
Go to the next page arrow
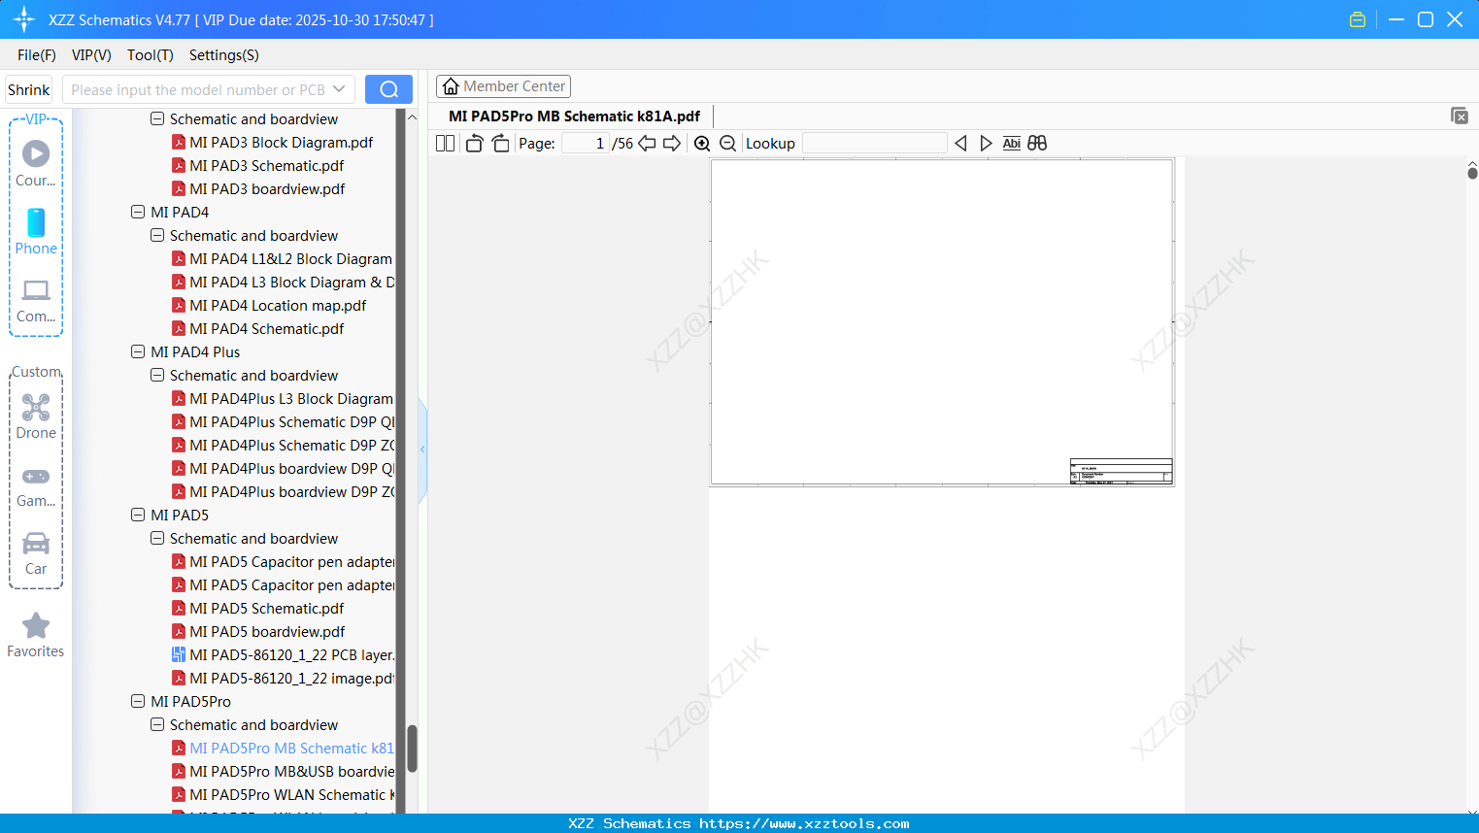[x=672, y=144]
